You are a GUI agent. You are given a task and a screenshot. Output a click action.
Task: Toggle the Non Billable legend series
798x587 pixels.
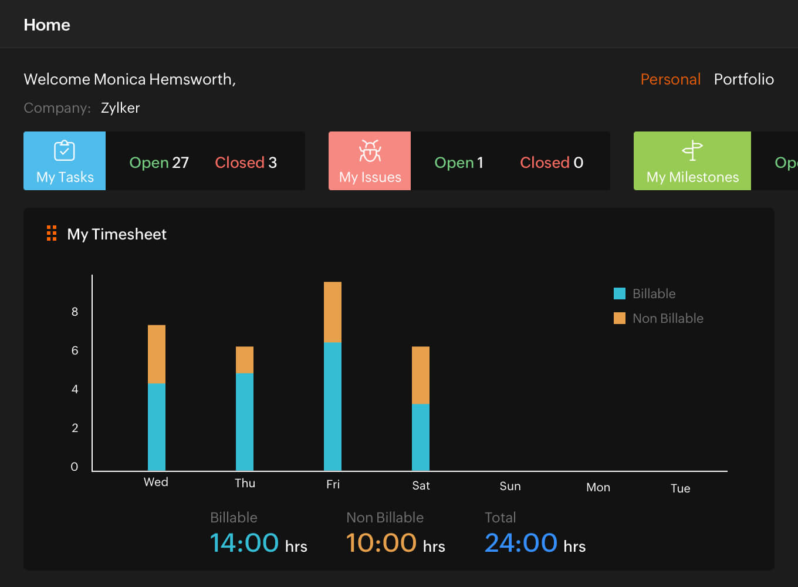[658, 318]
